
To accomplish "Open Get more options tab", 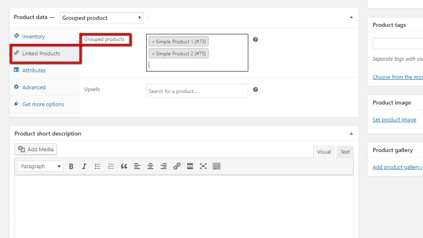I will [x=44, y=104].
